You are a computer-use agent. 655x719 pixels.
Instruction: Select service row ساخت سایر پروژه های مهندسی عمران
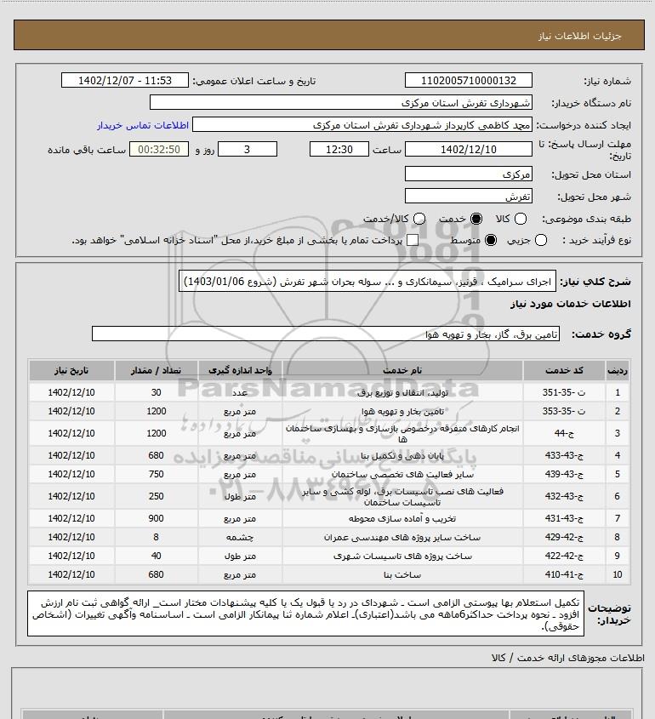329,538
